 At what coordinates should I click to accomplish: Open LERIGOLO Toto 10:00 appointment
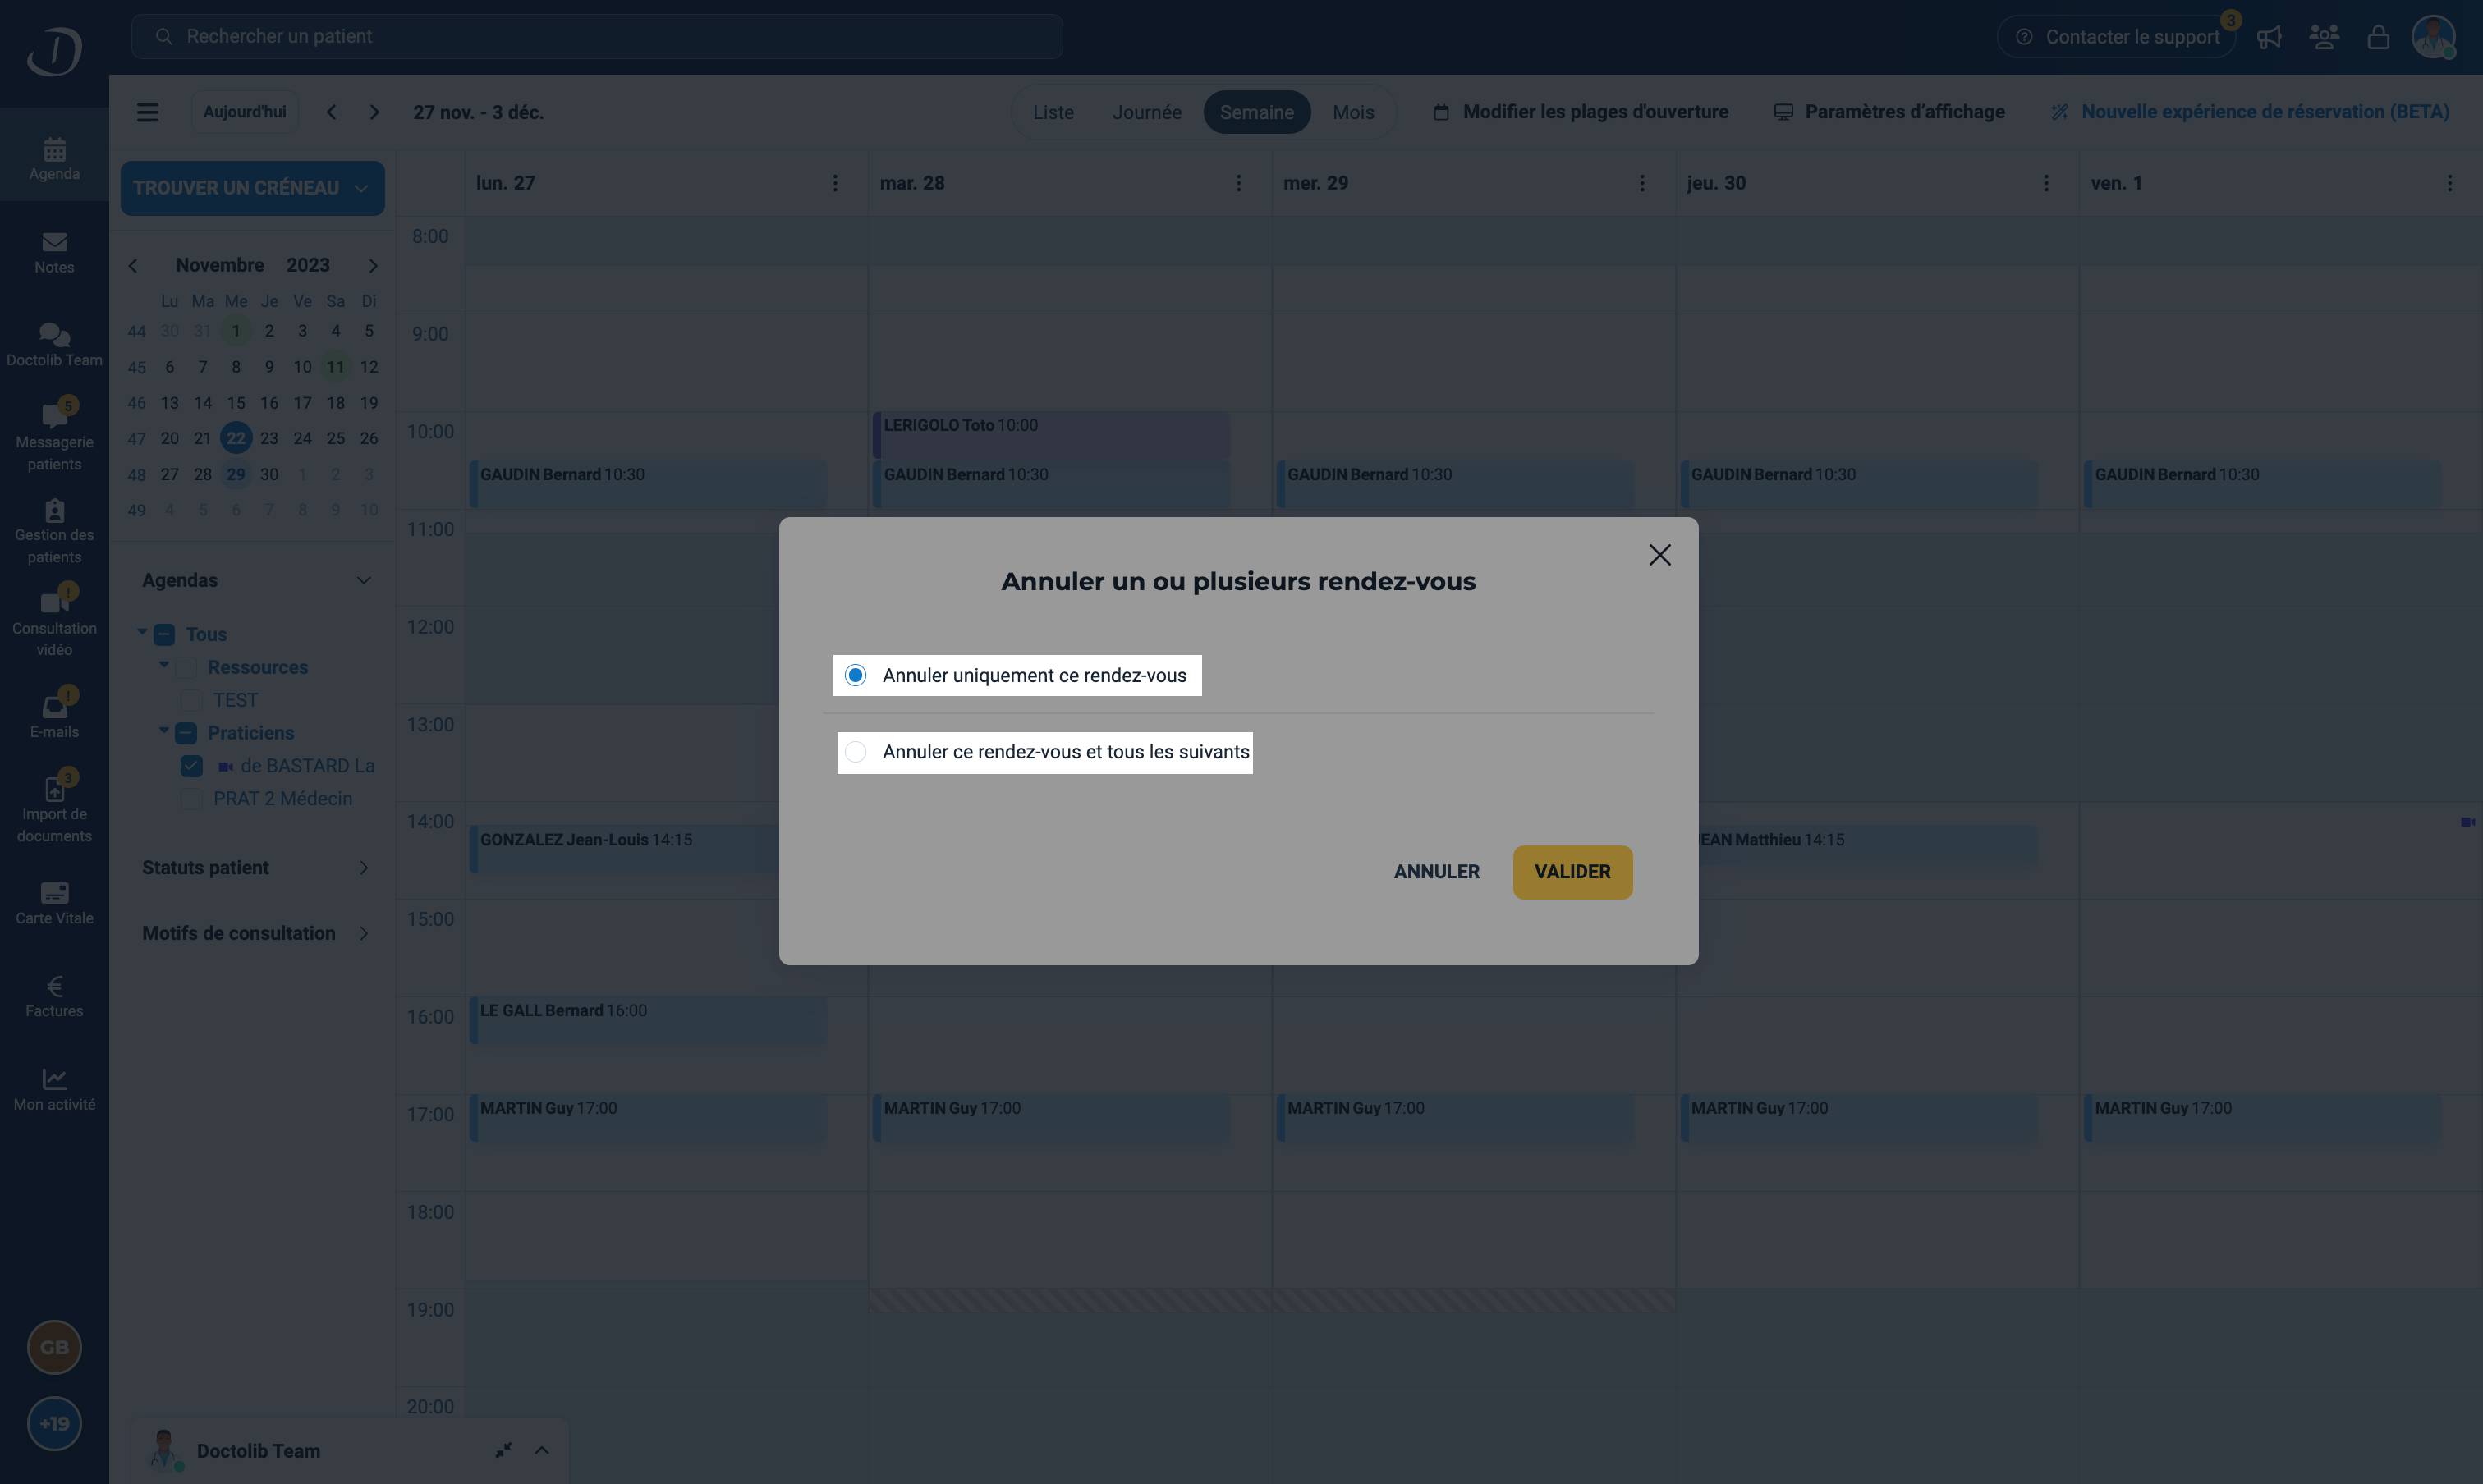point(1050,434)
